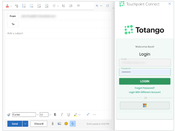Click the To recipients field
Screen dimensions: 175x131
[66, 24]
